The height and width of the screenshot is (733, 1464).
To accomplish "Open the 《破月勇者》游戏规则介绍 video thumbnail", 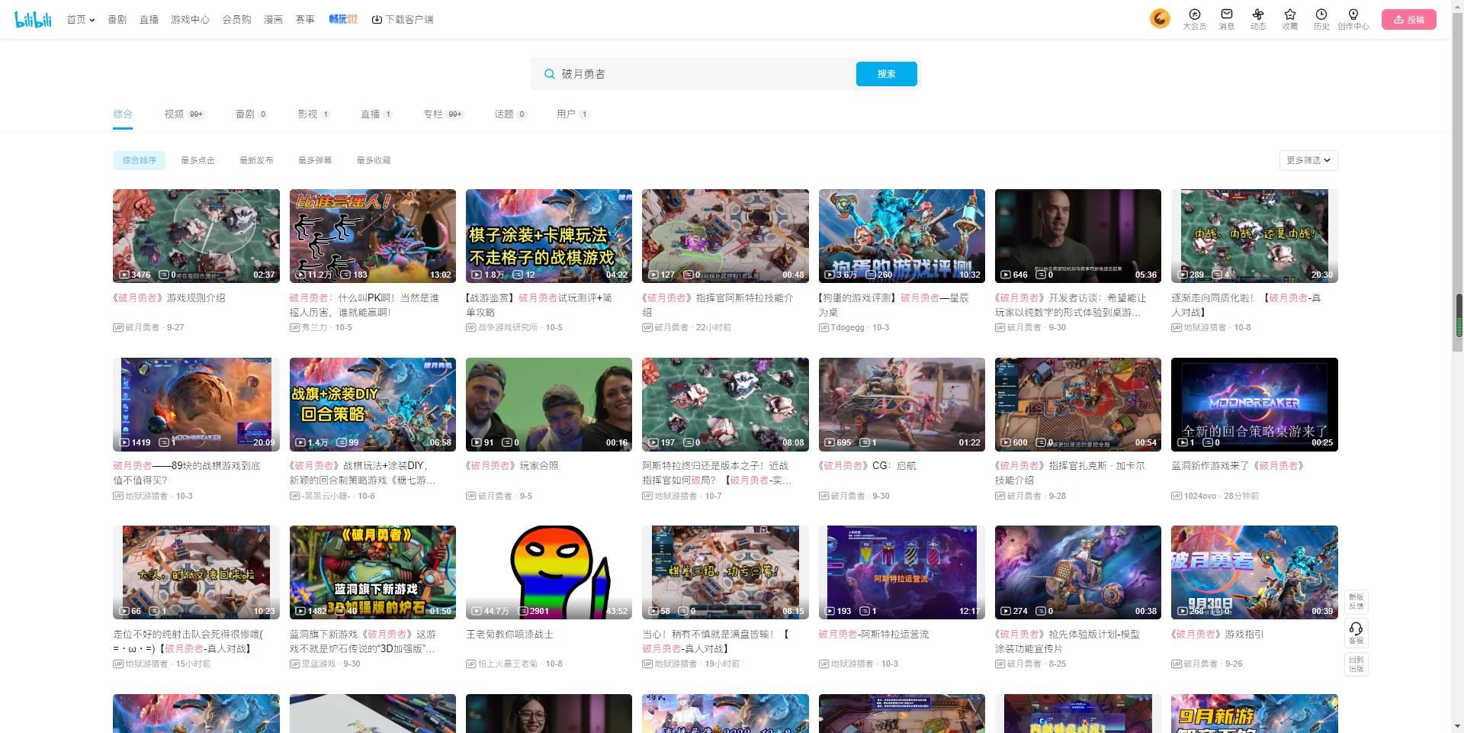I will [196, 236].
